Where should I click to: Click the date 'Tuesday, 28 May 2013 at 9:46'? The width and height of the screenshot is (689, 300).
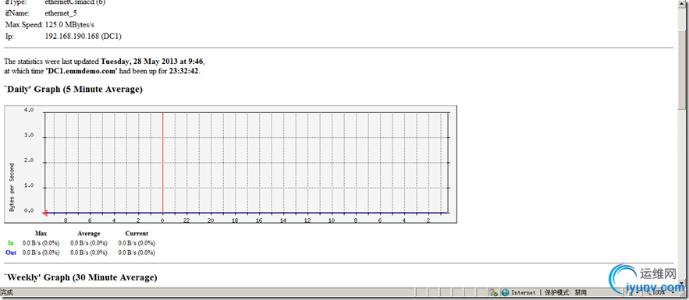coord(152,62)
